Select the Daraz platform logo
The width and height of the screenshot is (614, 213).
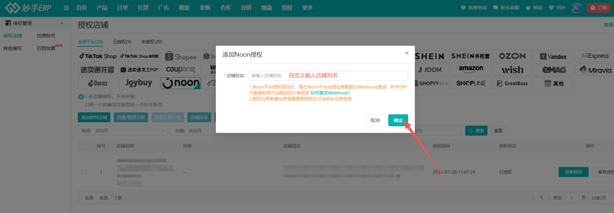pos(98,83)
